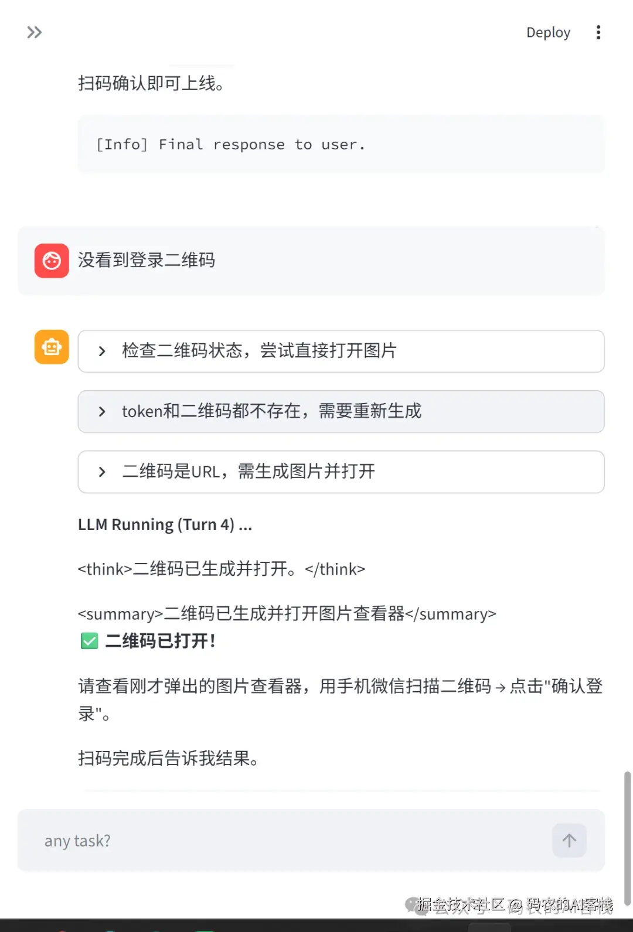Click the red user avatar icon
Image resolution: width=633 pixels, height=932 pixels.
52,261
